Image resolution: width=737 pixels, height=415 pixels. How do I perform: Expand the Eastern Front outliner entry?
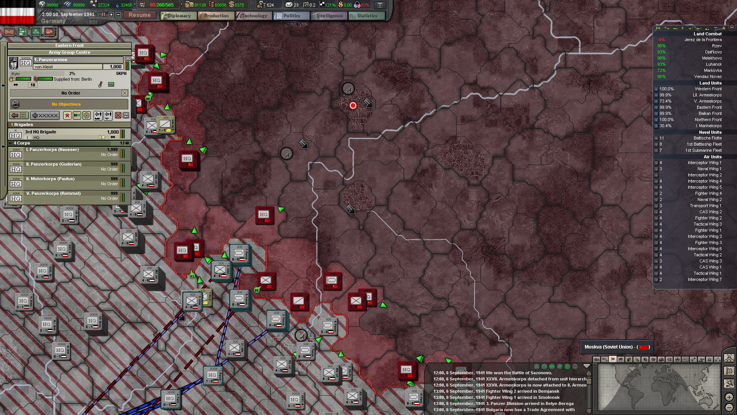click(x=656, y=108)
